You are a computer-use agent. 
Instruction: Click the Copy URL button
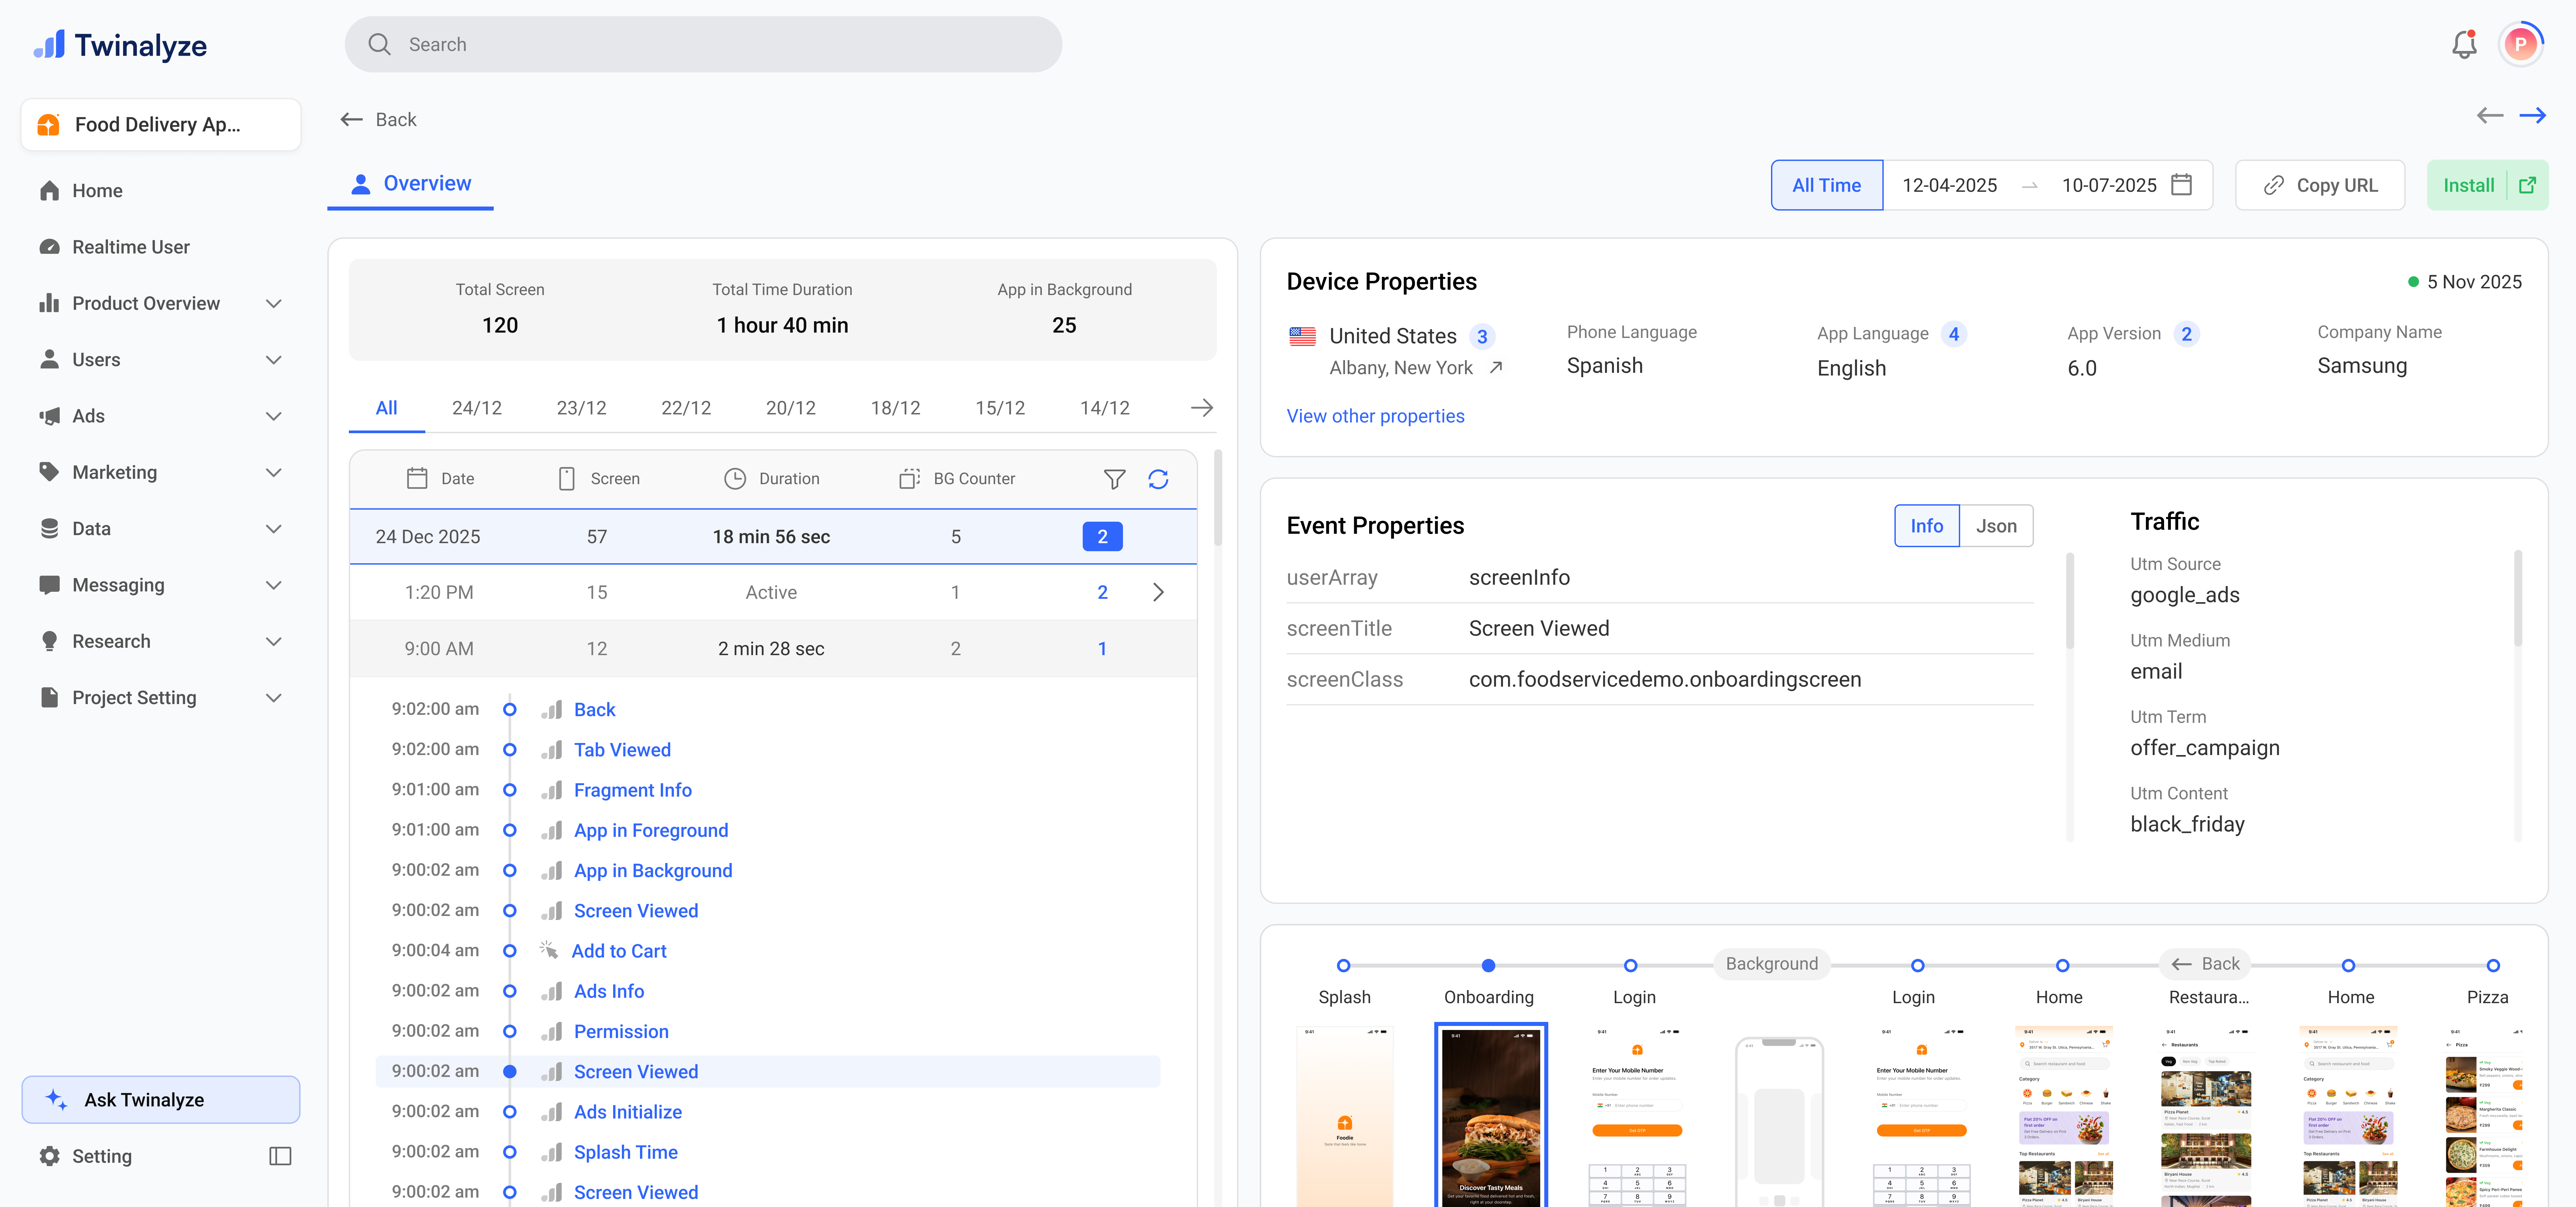click(2320, 185)
